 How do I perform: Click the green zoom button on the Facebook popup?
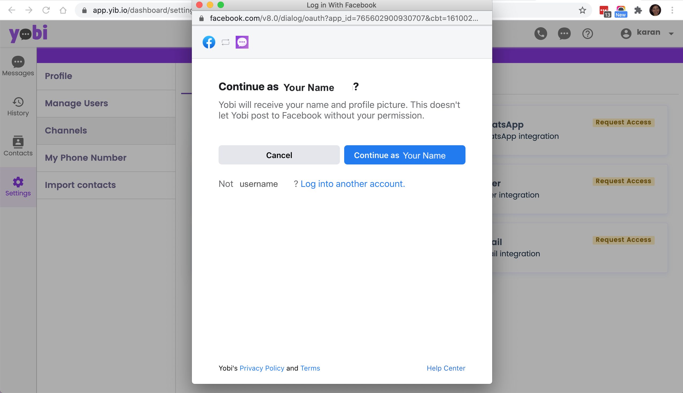coord(221,5)
